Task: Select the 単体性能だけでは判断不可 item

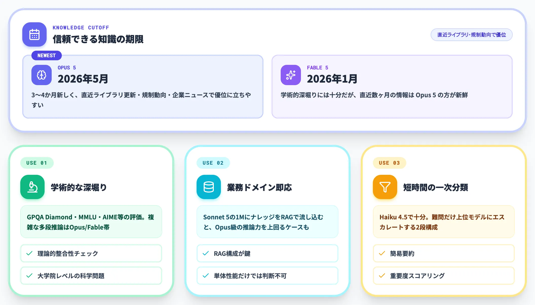Action: (267, 276)
